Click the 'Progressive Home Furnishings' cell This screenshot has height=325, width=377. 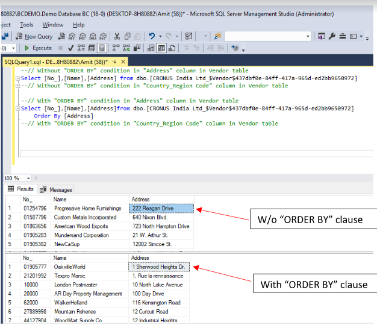tap(90, 209)
